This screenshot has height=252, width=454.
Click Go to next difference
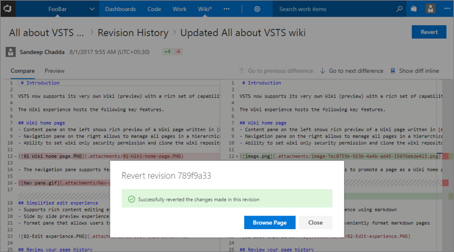tap(352, 71)
